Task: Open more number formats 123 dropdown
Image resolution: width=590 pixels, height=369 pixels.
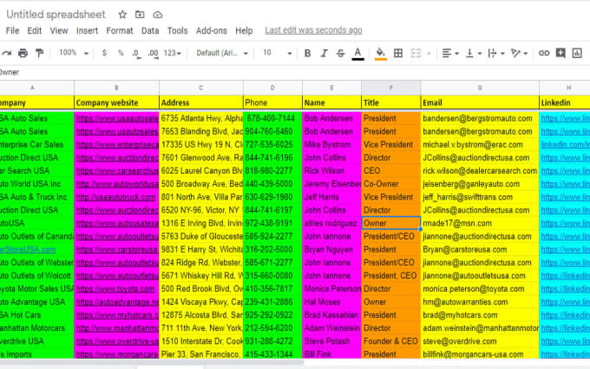Action: (x=173, y=53)
